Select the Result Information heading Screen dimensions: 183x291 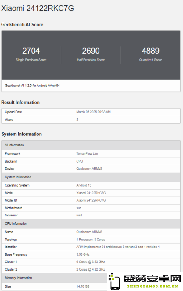click(x=20, y=103)
